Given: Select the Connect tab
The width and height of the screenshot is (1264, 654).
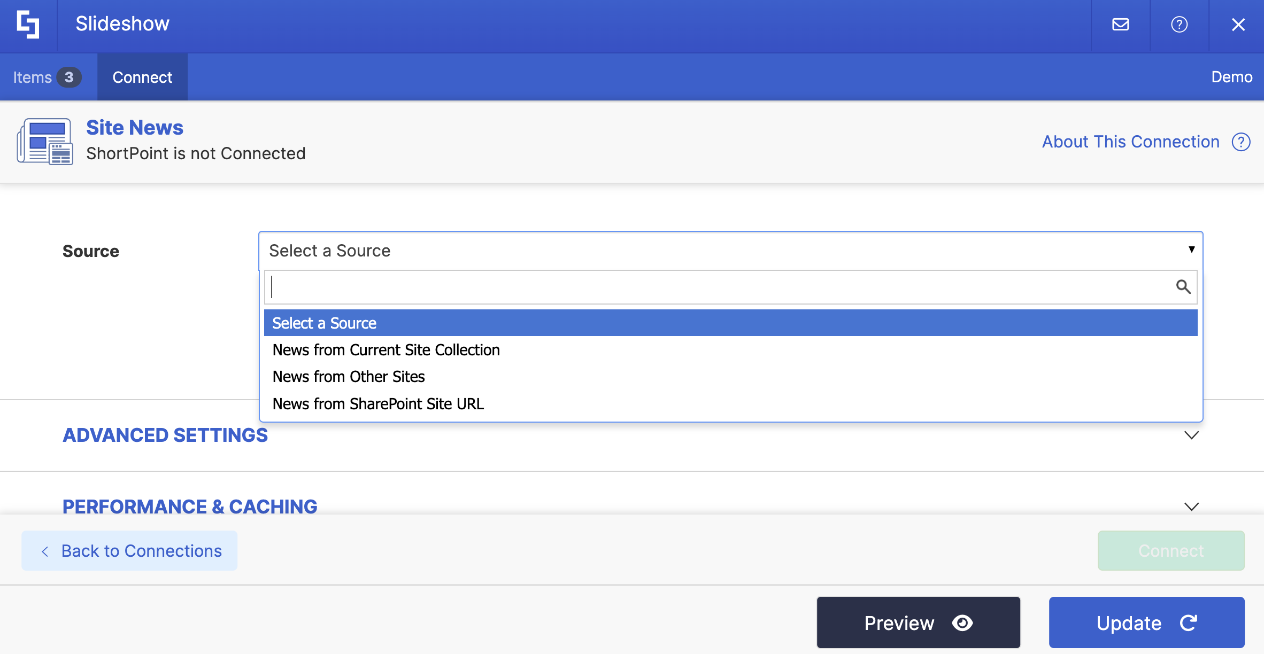Looking at the screenshot, I should [x=142, y=77].
